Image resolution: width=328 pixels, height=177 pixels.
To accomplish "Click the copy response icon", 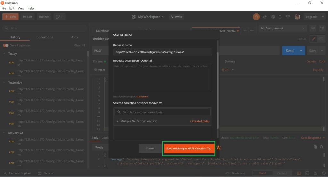I will [316, 147].
